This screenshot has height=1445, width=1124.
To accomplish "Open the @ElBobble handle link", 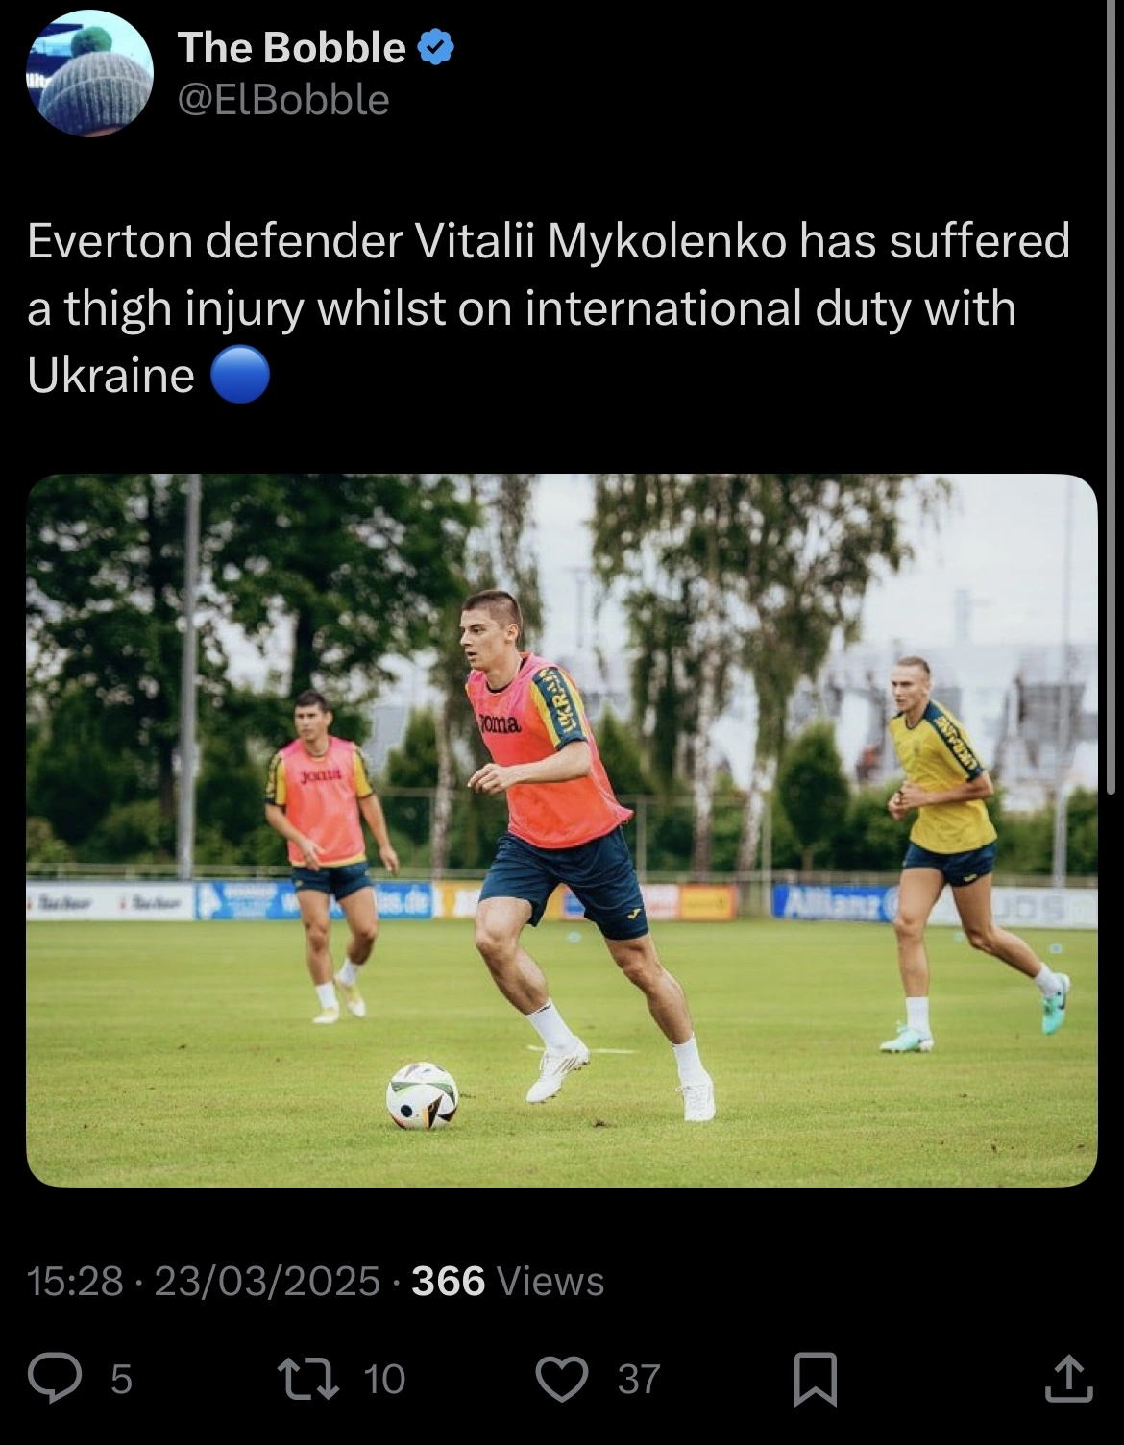I will (x=283, y=99).
